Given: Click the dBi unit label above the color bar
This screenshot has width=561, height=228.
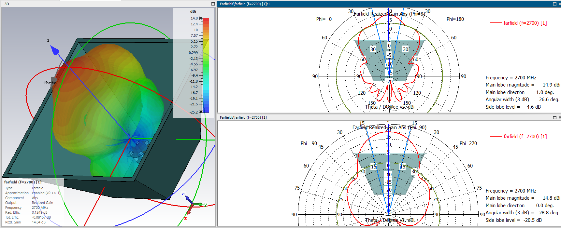Looking at the screenshot, I should tap(193, 11).
